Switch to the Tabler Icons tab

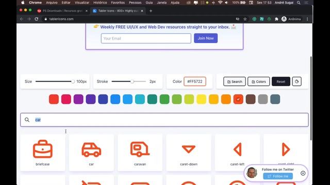coord(118,11)
